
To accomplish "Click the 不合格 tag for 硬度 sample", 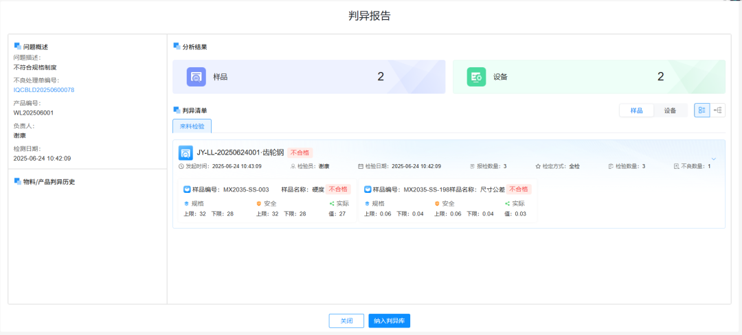I will (338, 189).
